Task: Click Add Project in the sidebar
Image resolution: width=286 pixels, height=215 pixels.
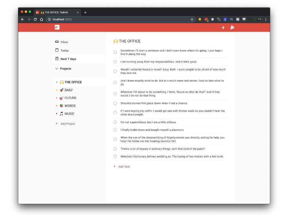Action: (68, 124)
